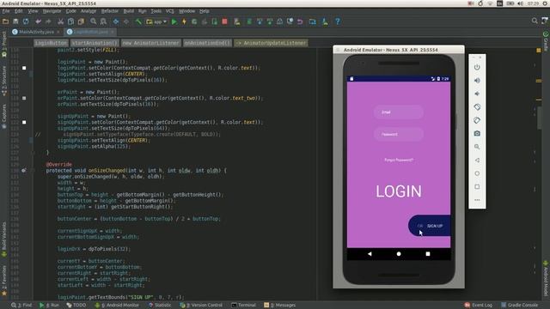The height and width of the screenshot is (309, 550).
Task: Open the Run tool window
Action: click(x=50, y=306)
